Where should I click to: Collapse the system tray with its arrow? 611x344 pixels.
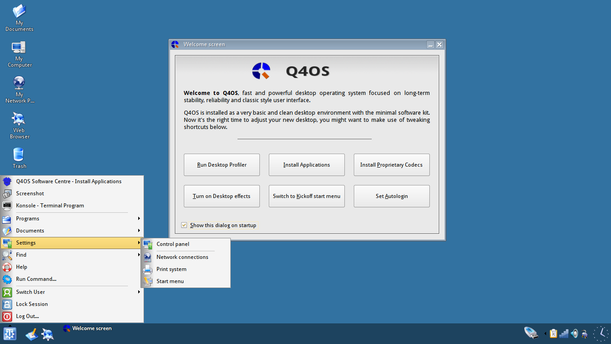click(545, 334)
